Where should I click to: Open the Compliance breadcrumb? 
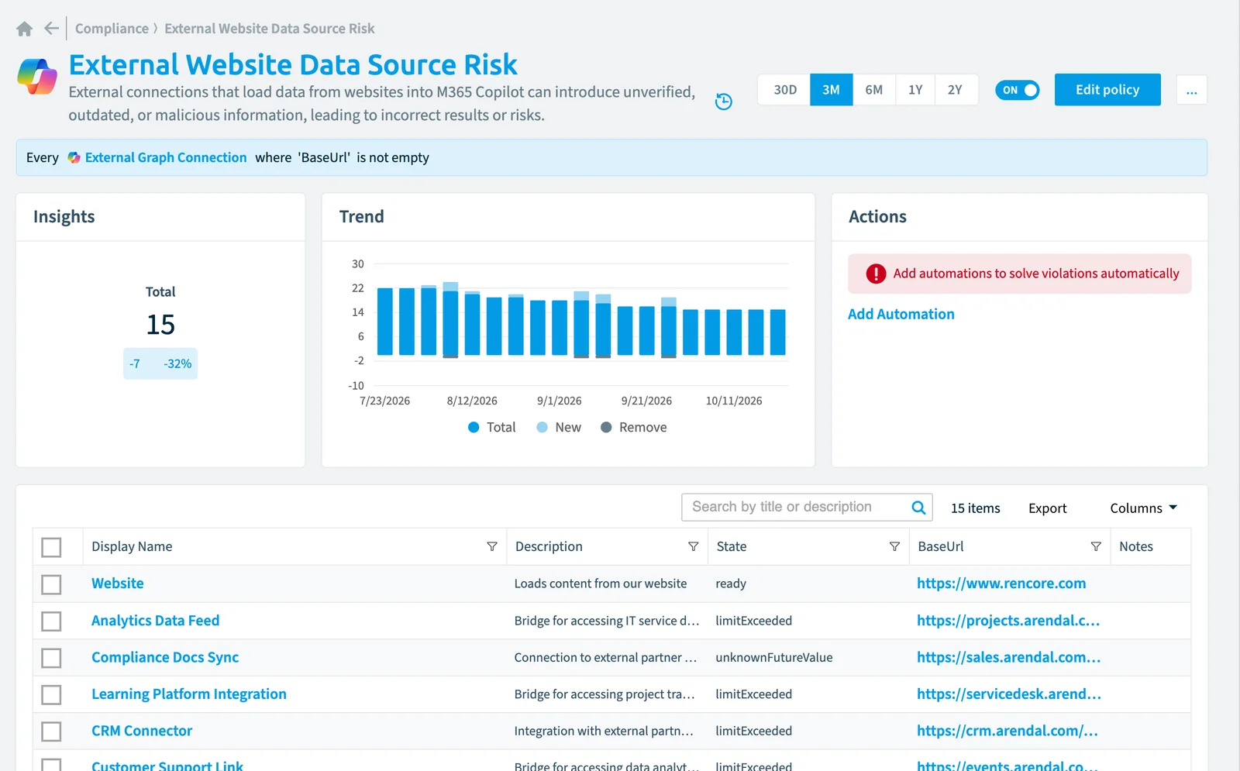pyautogui.click(x=112, y=29)
